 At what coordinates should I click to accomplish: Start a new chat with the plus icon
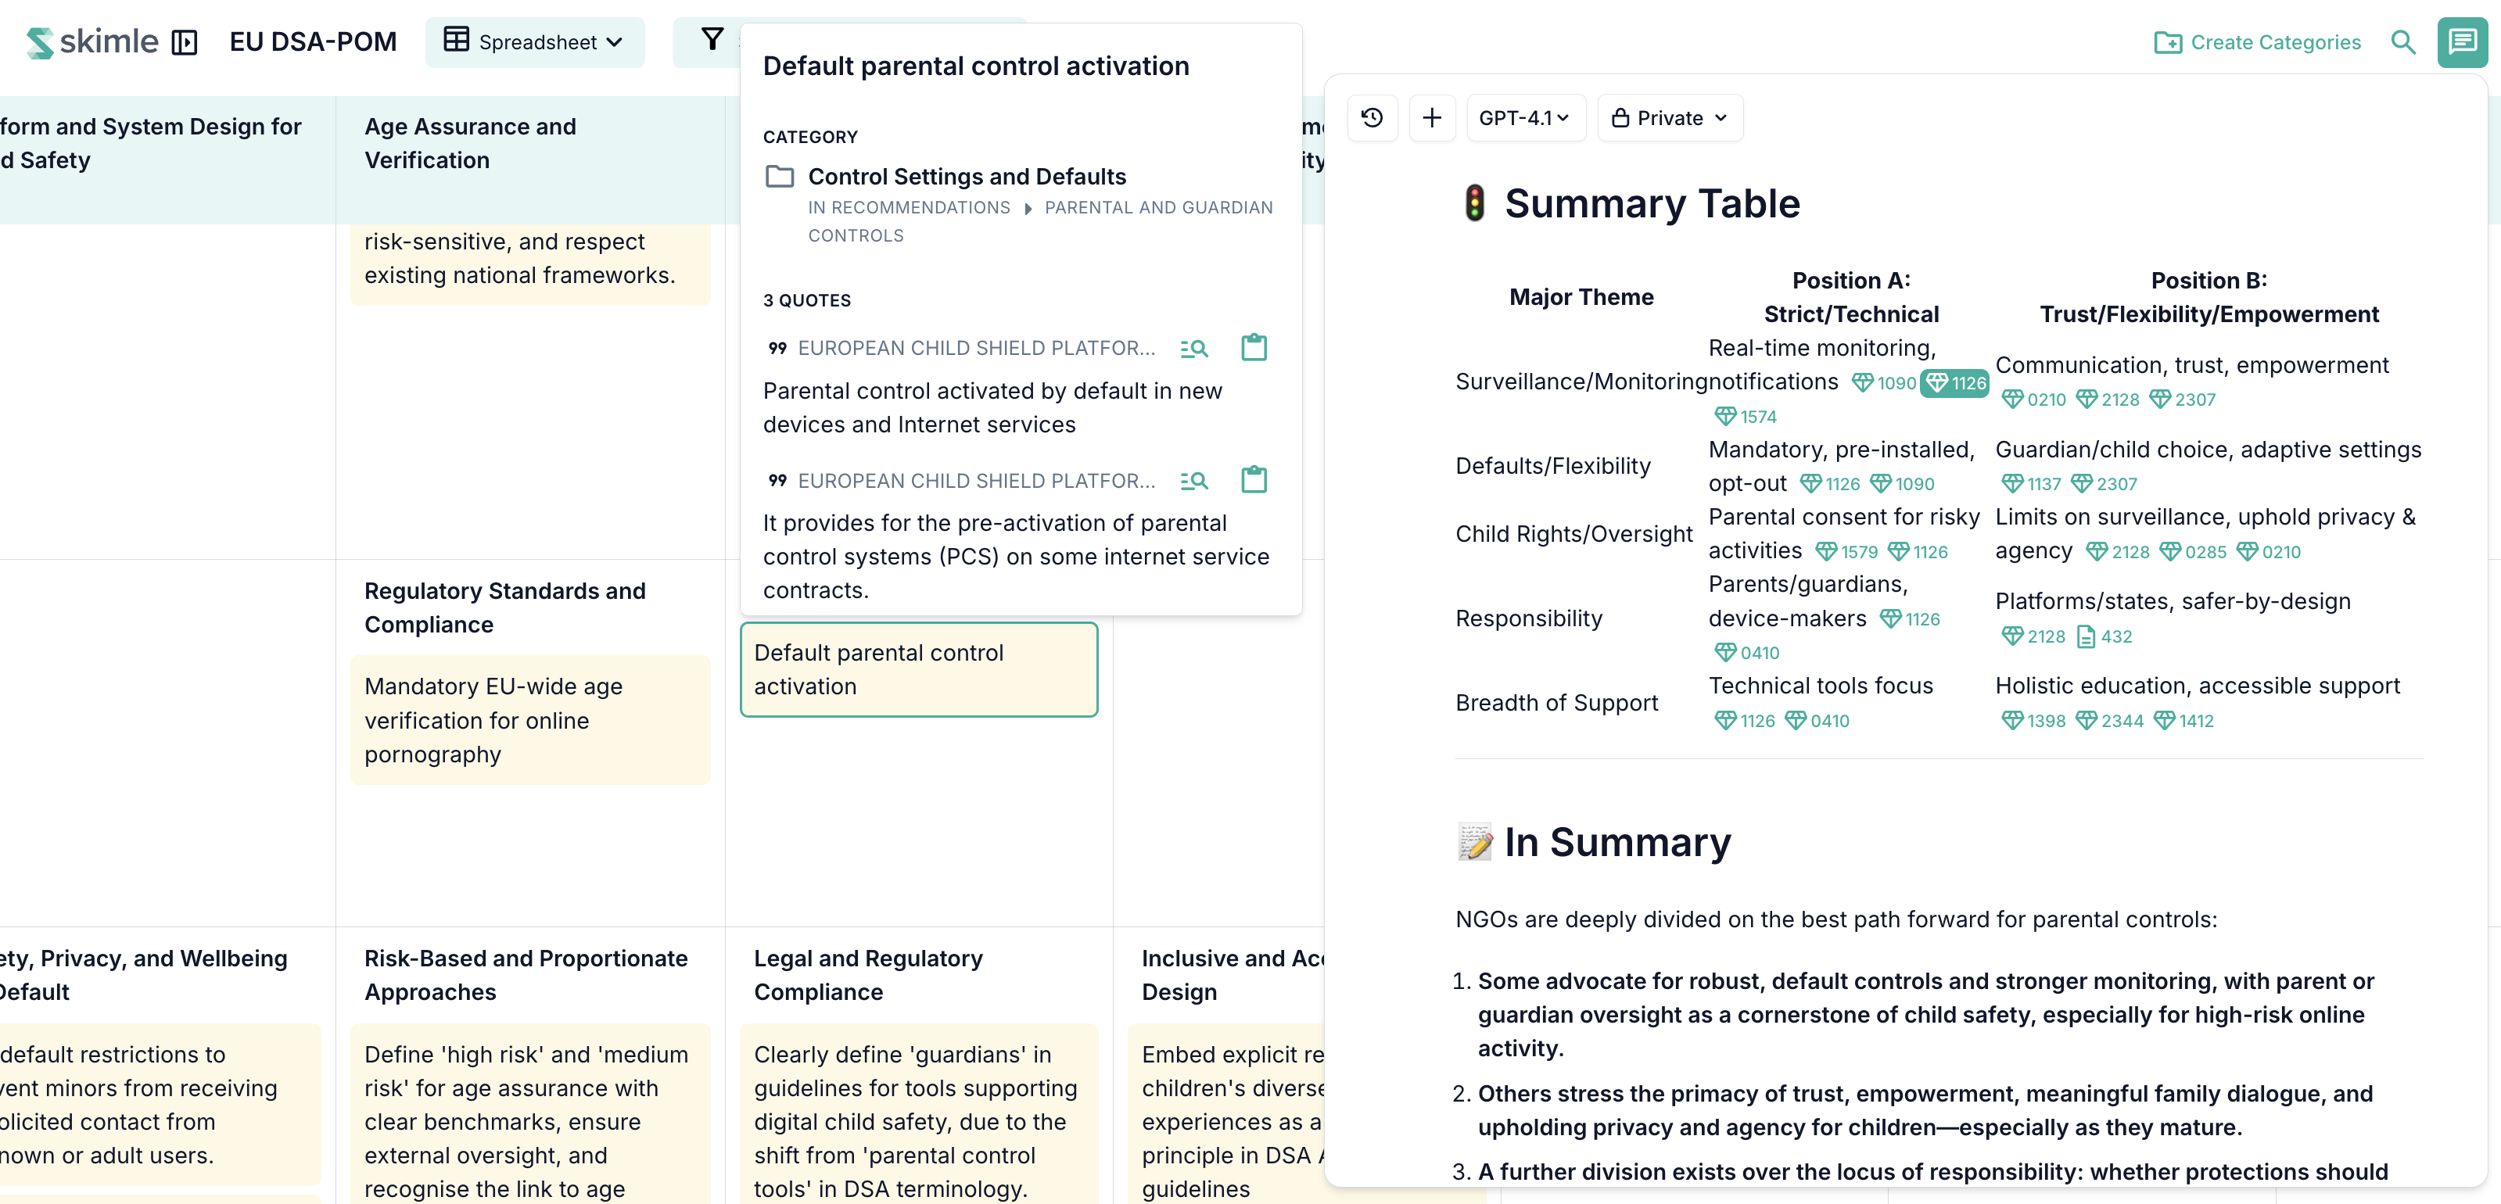1433,117
